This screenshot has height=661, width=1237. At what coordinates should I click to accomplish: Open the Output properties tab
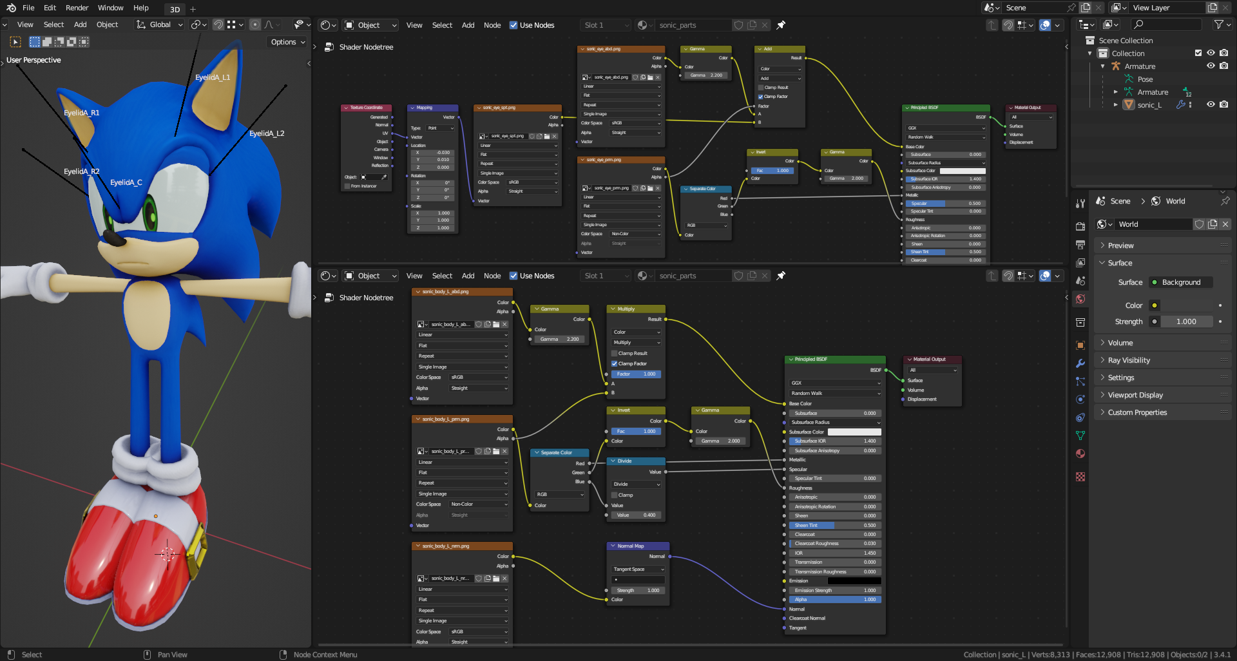click(x=1080, y=245)
